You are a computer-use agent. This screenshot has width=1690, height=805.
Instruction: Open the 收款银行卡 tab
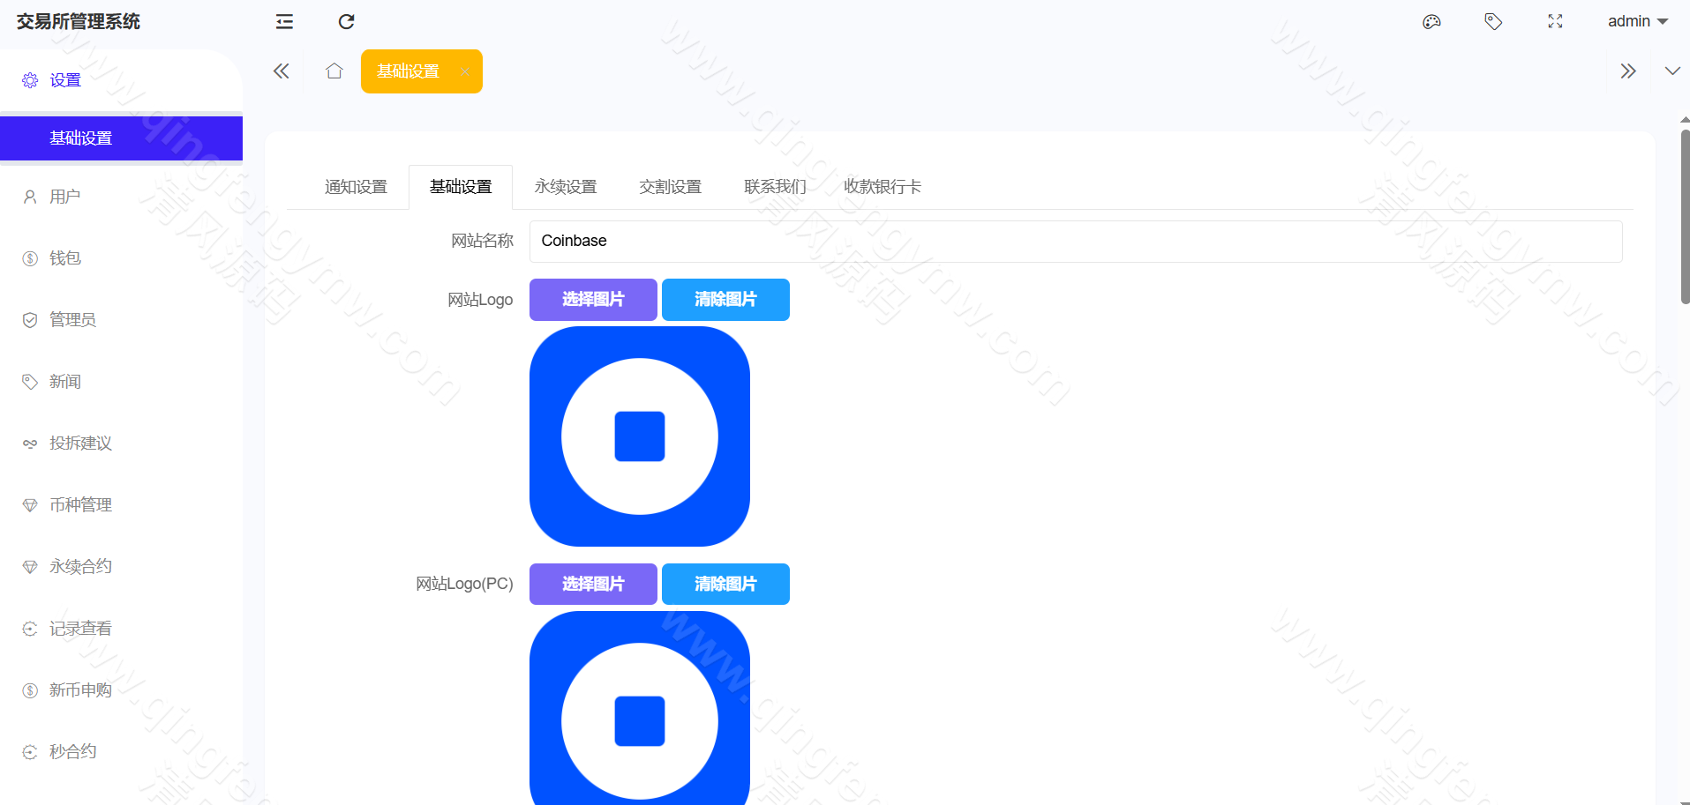[882, 186]
